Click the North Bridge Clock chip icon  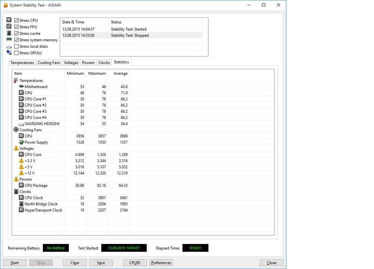pyautogui.click(x=21, y=204)
